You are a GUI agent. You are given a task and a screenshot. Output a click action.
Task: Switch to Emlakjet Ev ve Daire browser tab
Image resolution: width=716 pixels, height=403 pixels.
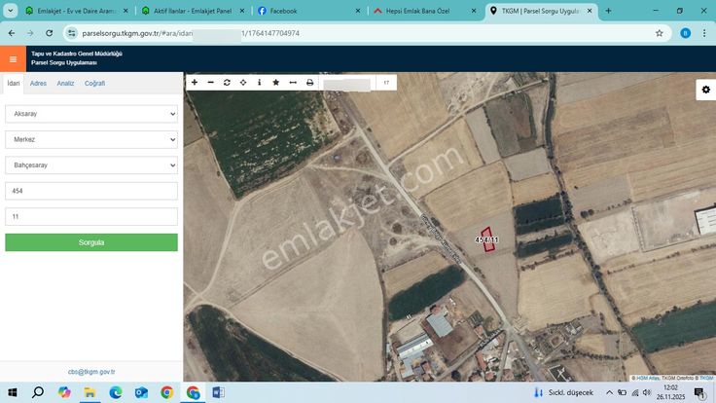click(76, 11)
